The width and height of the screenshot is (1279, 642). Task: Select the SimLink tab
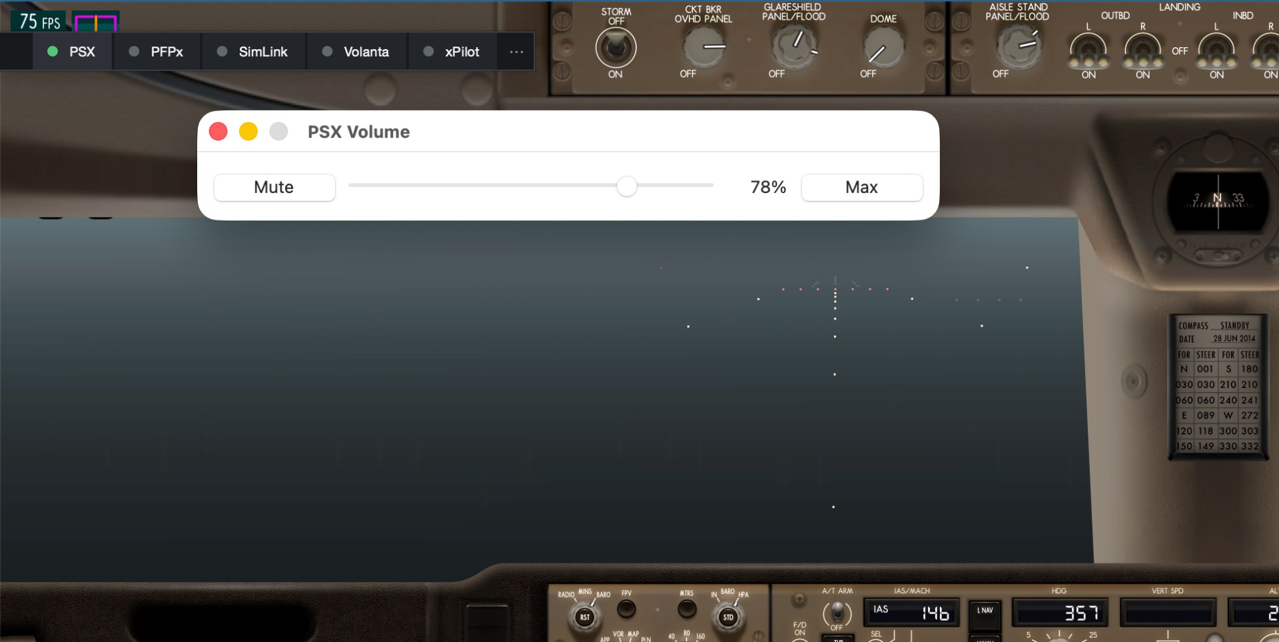click(253, 51)
